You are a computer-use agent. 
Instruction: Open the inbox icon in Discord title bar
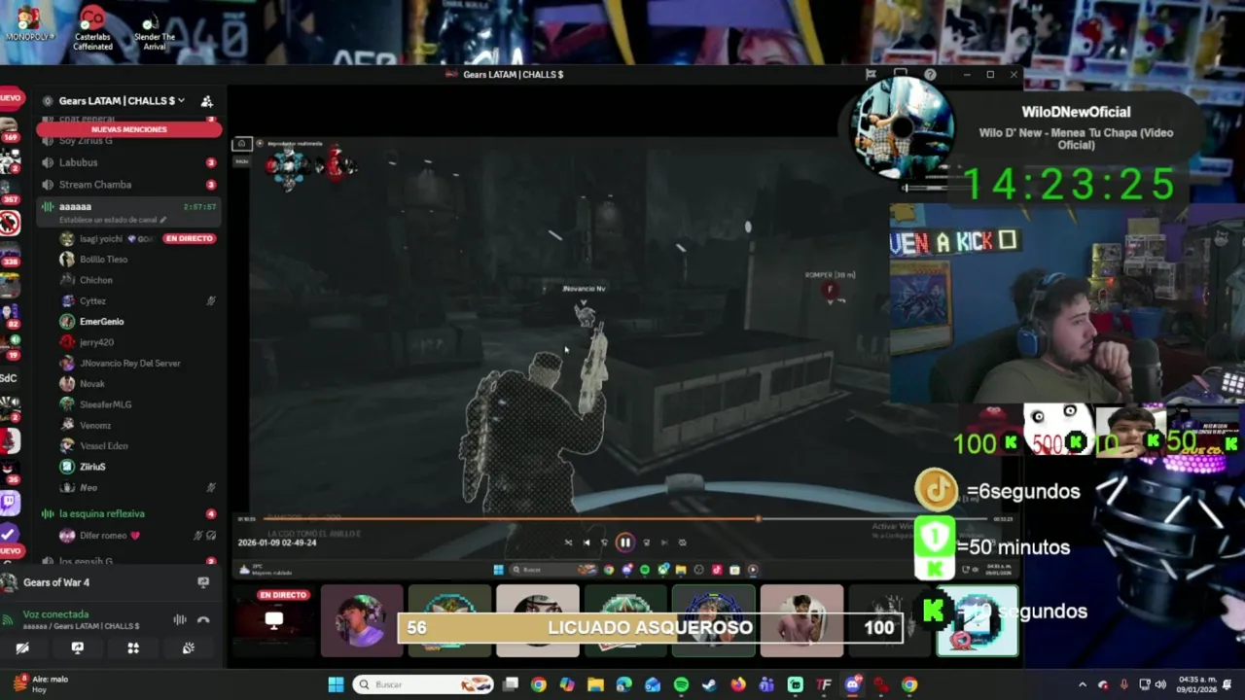901,74
